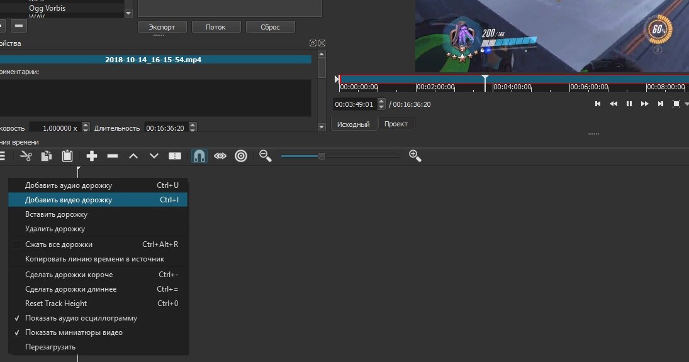Toggle Сжать все дорожки option

[x=98, y=244]
